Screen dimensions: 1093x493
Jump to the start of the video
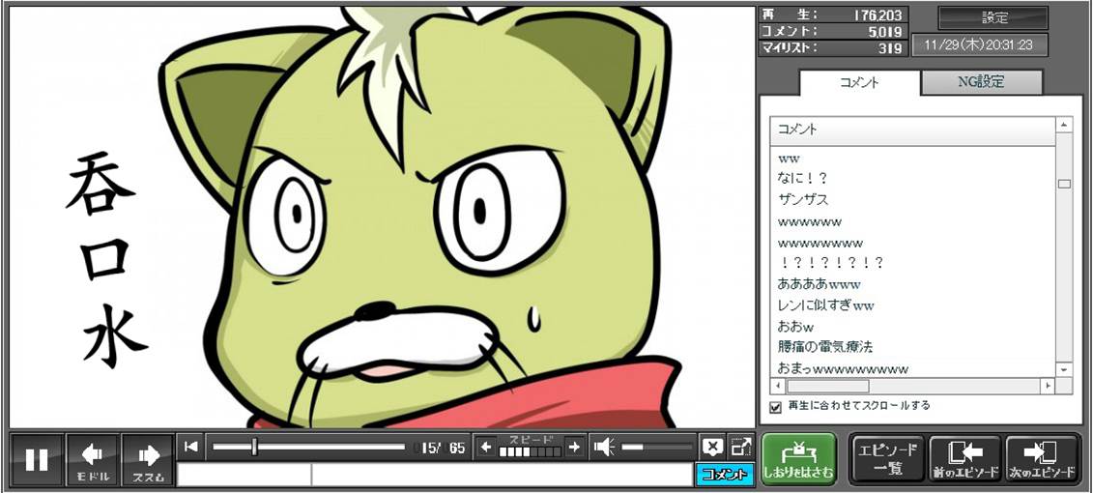pyautogui.click(x=191, y=447)
